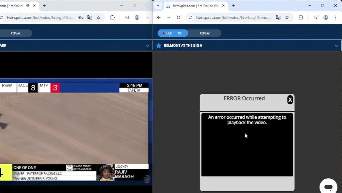The image size is (342, 193).
Task: Click horse name ONE OF ONE
Action: [24, 168]
